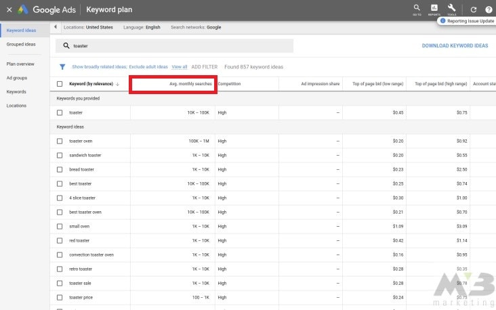Check the box for toaster price
The image size is (496, 310).
[60, 297]
